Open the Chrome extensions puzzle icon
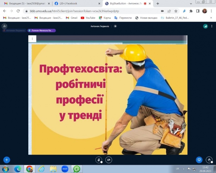Screen dimensions: 216x173 (191, 11)
